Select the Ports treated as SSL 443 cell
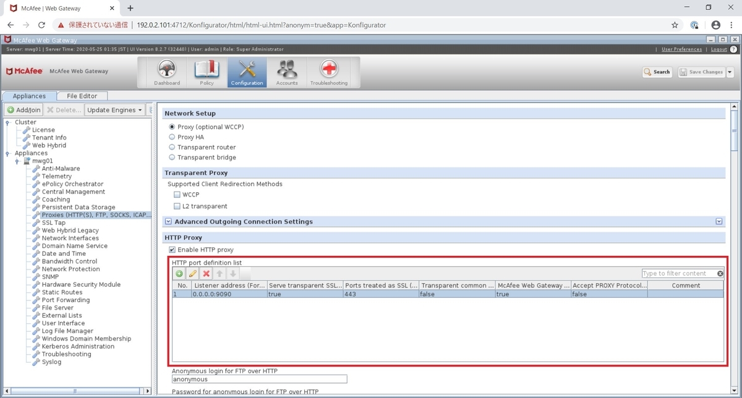This screenshot has width=742, height=398. pyautogui.click(x=381, y=294)
